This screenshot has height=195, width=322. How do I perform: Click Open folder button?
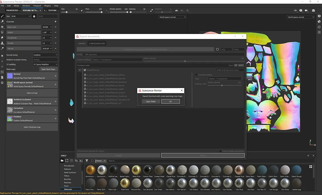151,101
